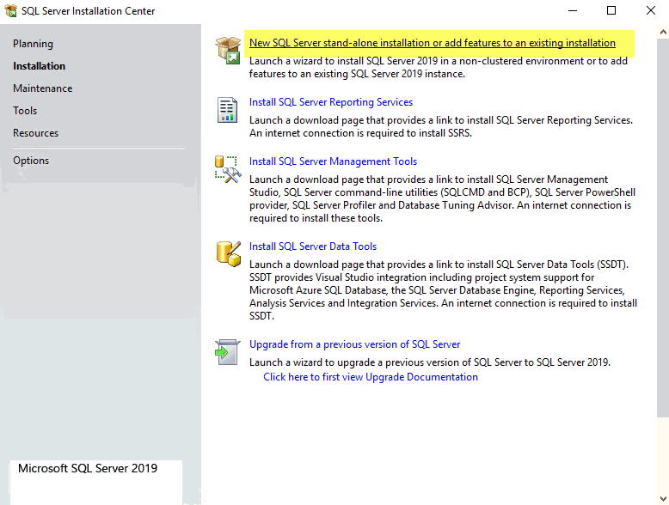Click the Reporting Services report icon
Viewport: 669px width, 505px height.
[x=228, y=110]
